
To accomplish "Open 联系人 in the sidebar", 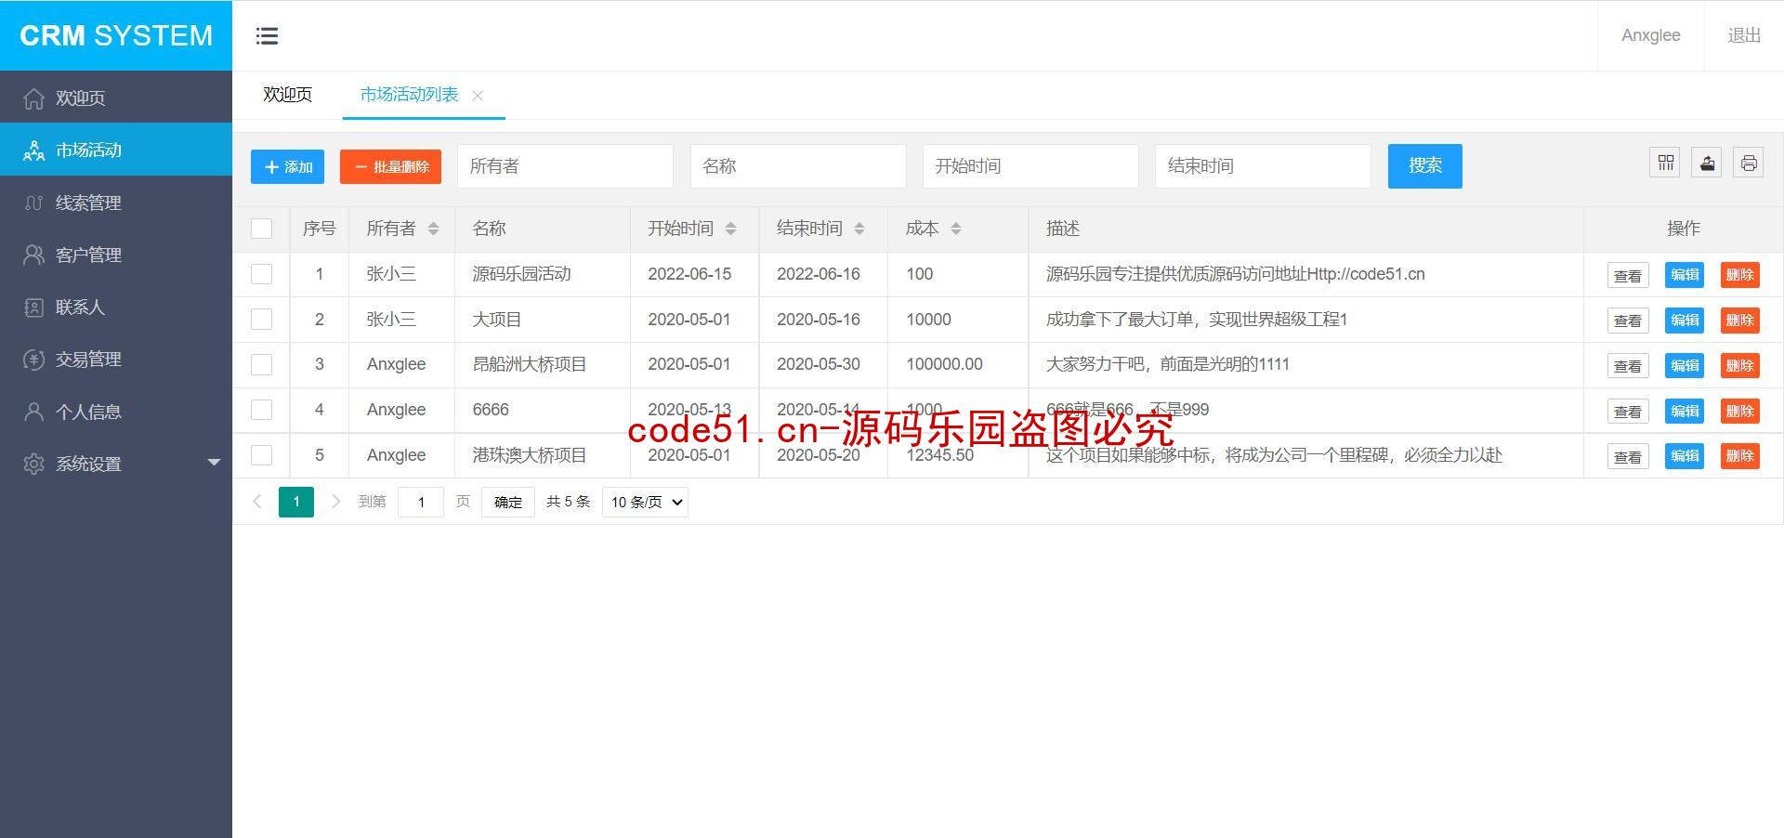I will (x=116, y=307).
